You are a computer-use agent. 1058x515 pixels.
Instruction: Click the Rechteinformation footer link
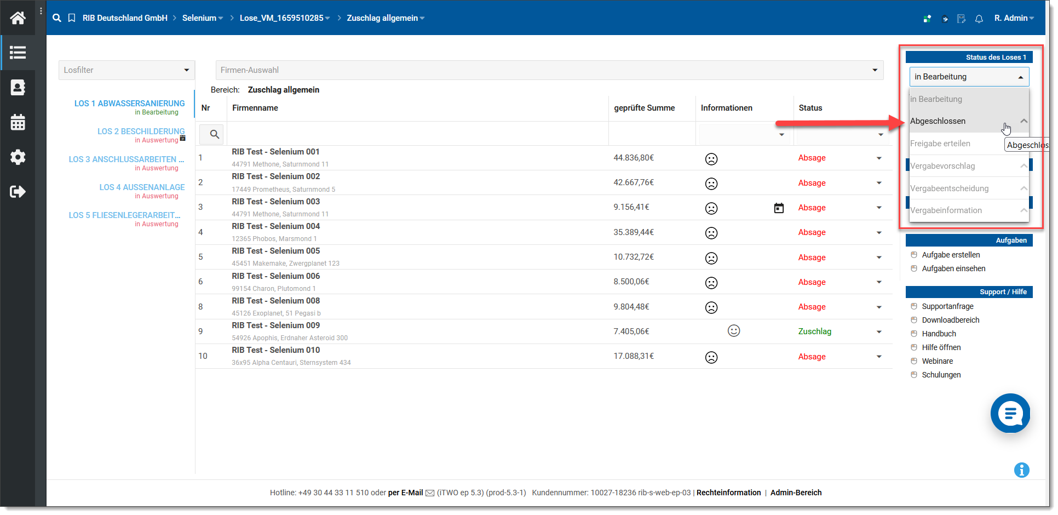coord(728,493)
